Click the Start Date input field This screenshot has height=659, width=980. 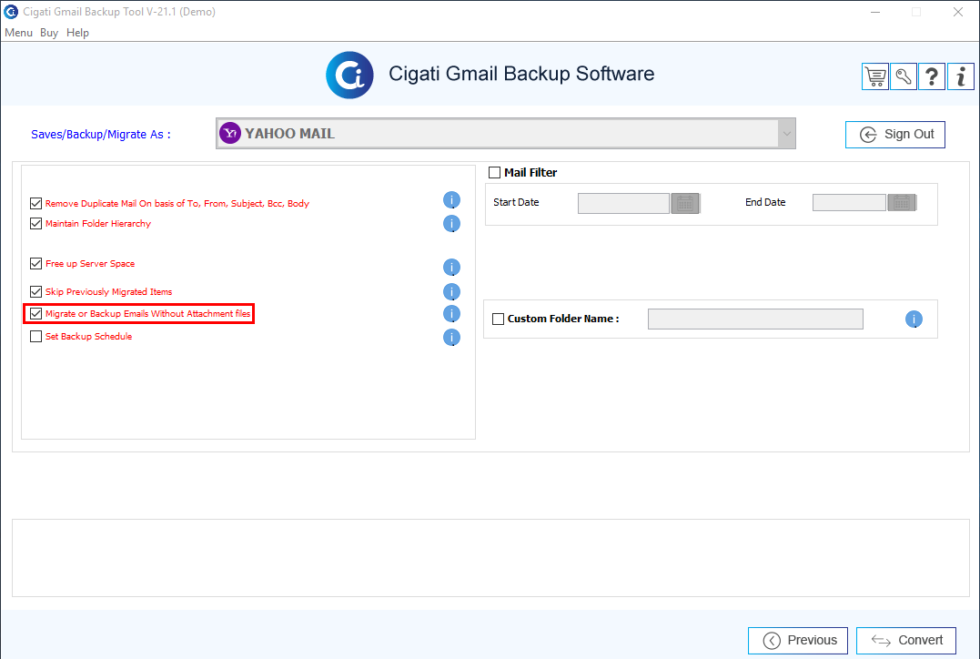[x=623, y=203]
